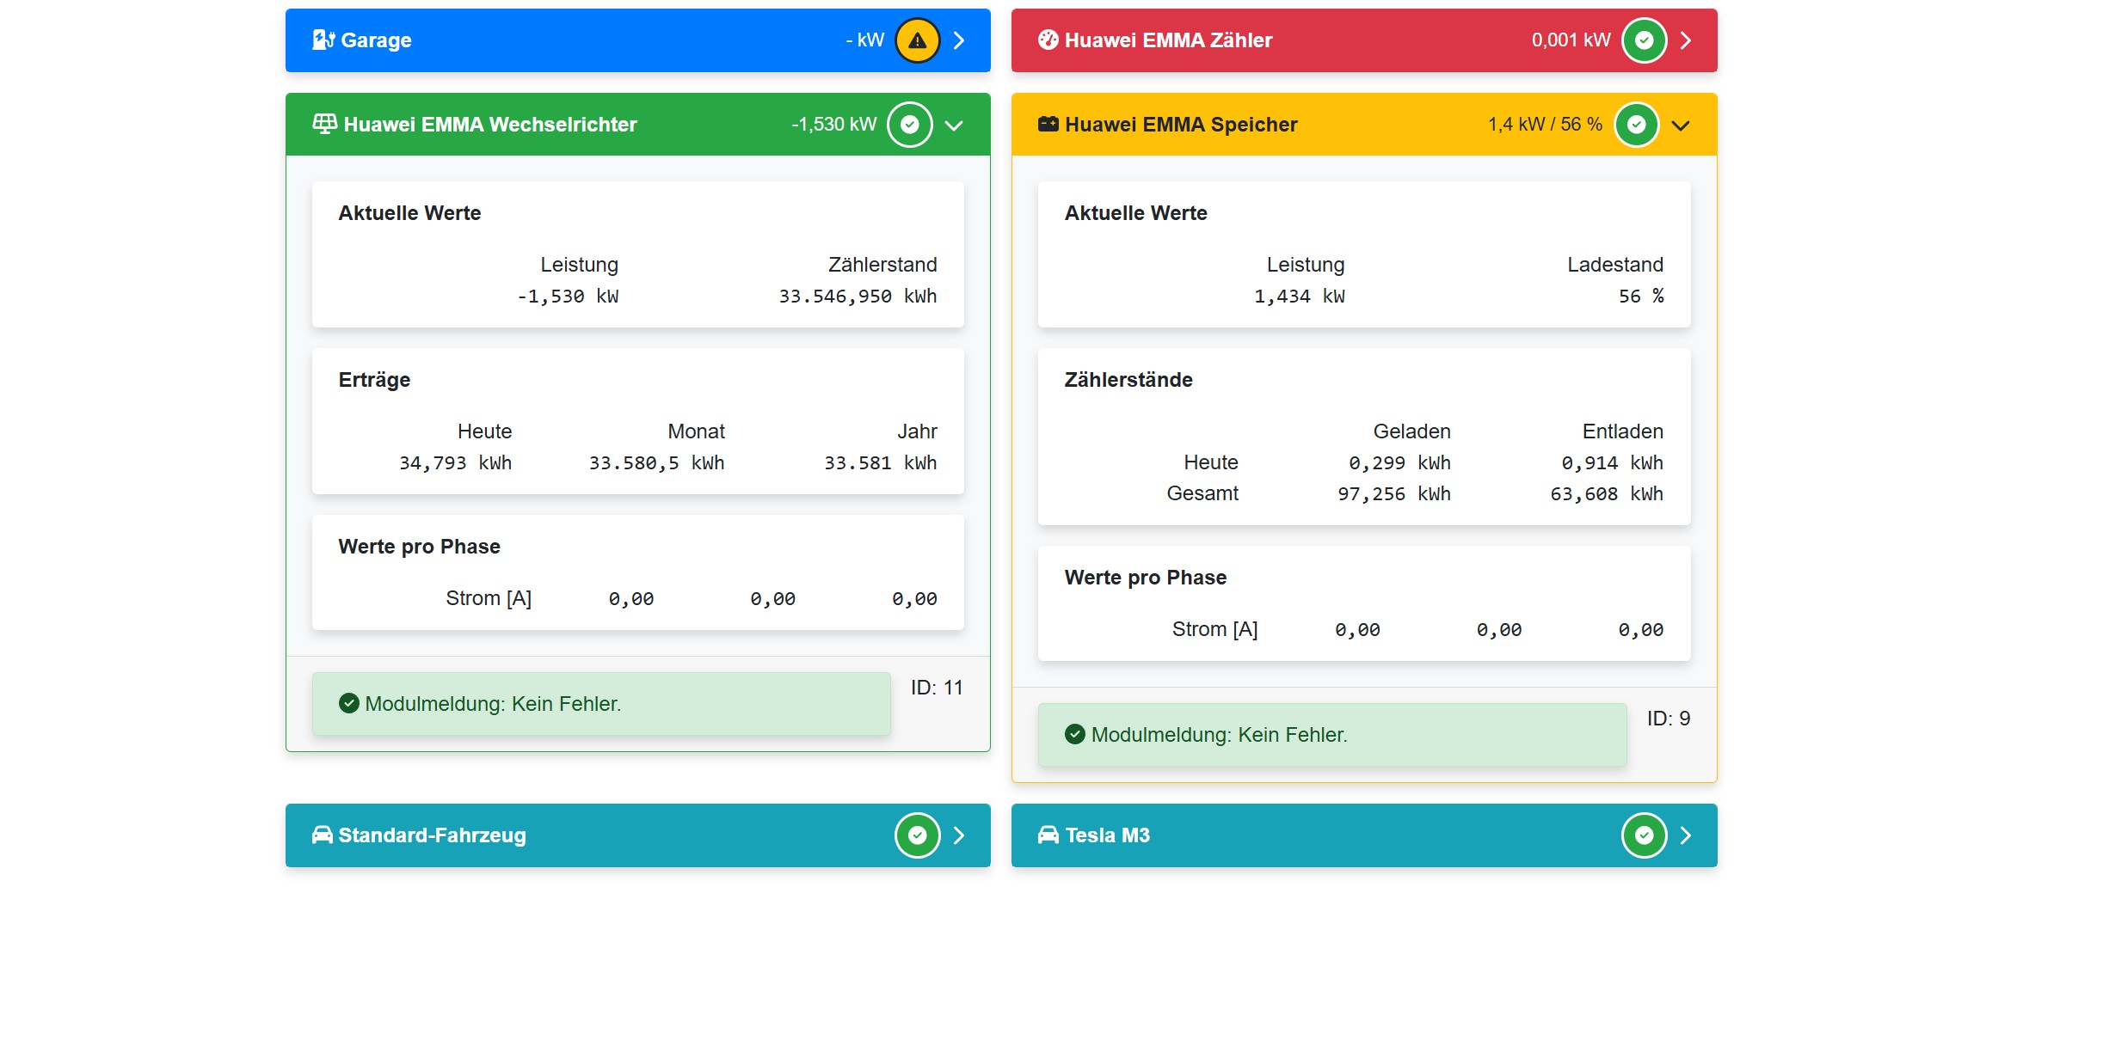Click the check status circle on Speicher header

tap(1636, 125)
